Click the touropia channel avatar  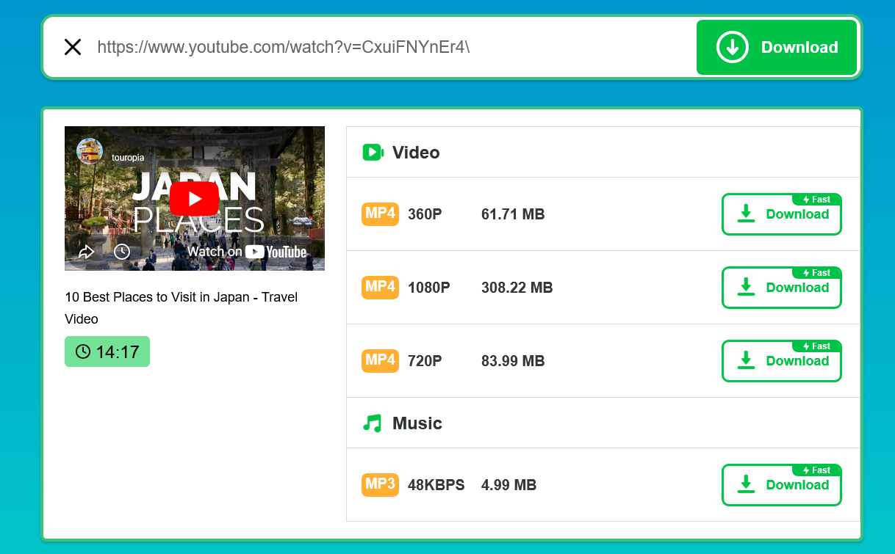90,151
